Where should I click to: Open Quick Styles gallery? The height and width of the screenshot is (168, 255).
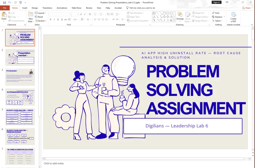tap(188, 17)
